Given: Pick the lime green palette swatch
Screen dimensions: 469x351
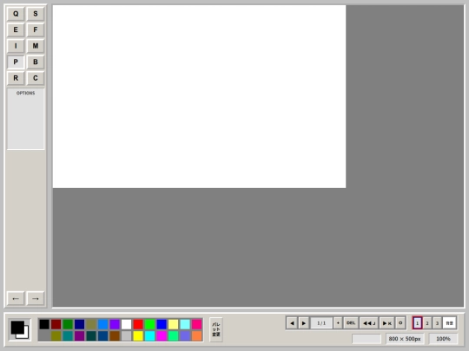Looking at the screenshot, I should pyautogui.click(x=150, y=324).
